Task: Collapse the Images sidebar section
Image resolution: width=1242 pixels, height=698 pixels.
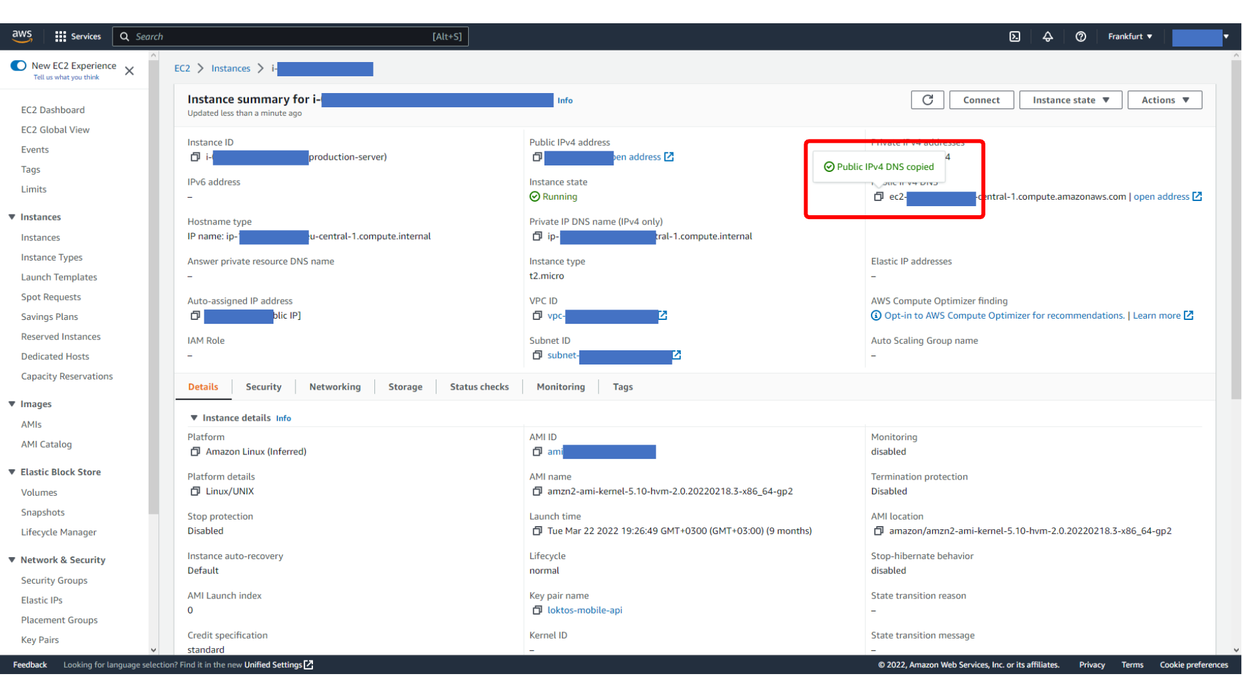Action: [12, 403]
